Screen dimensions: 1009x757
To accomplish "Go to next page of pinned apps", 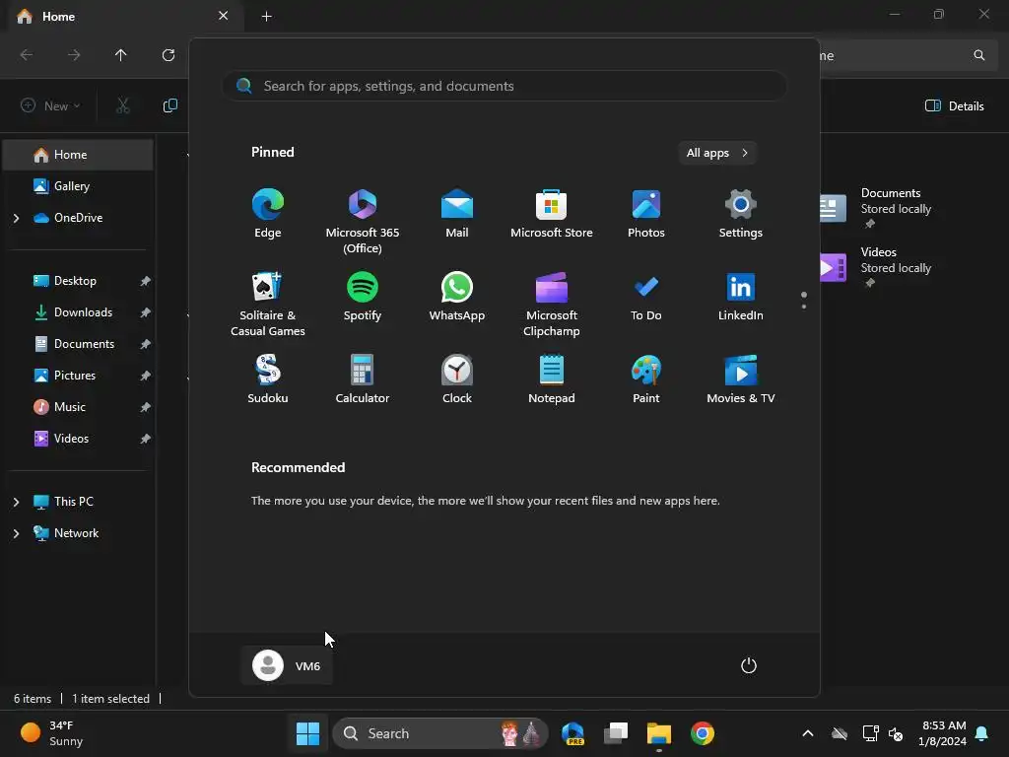I will click(804, 307).
